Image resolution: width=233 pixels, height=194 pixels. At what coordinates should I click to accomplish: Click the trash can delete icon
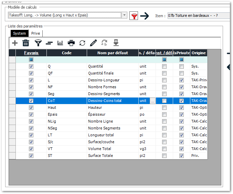(26, 43)
